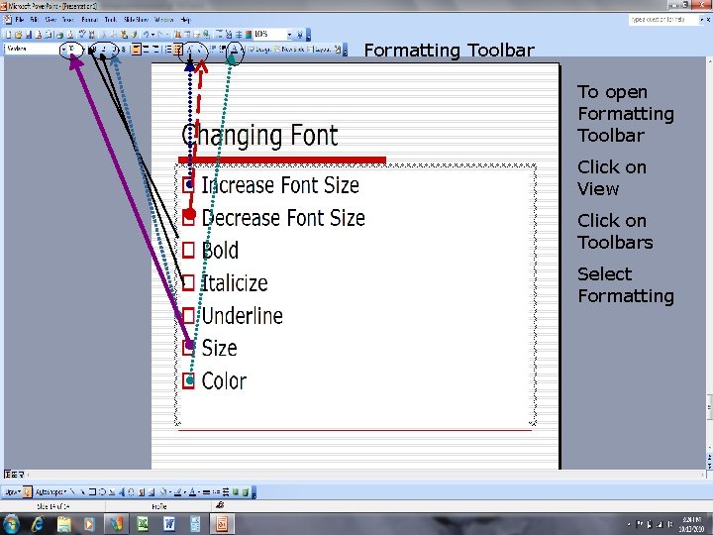Open the Edit menu
The width and height of the screenshot is (713, 535).
coord(34,20)
